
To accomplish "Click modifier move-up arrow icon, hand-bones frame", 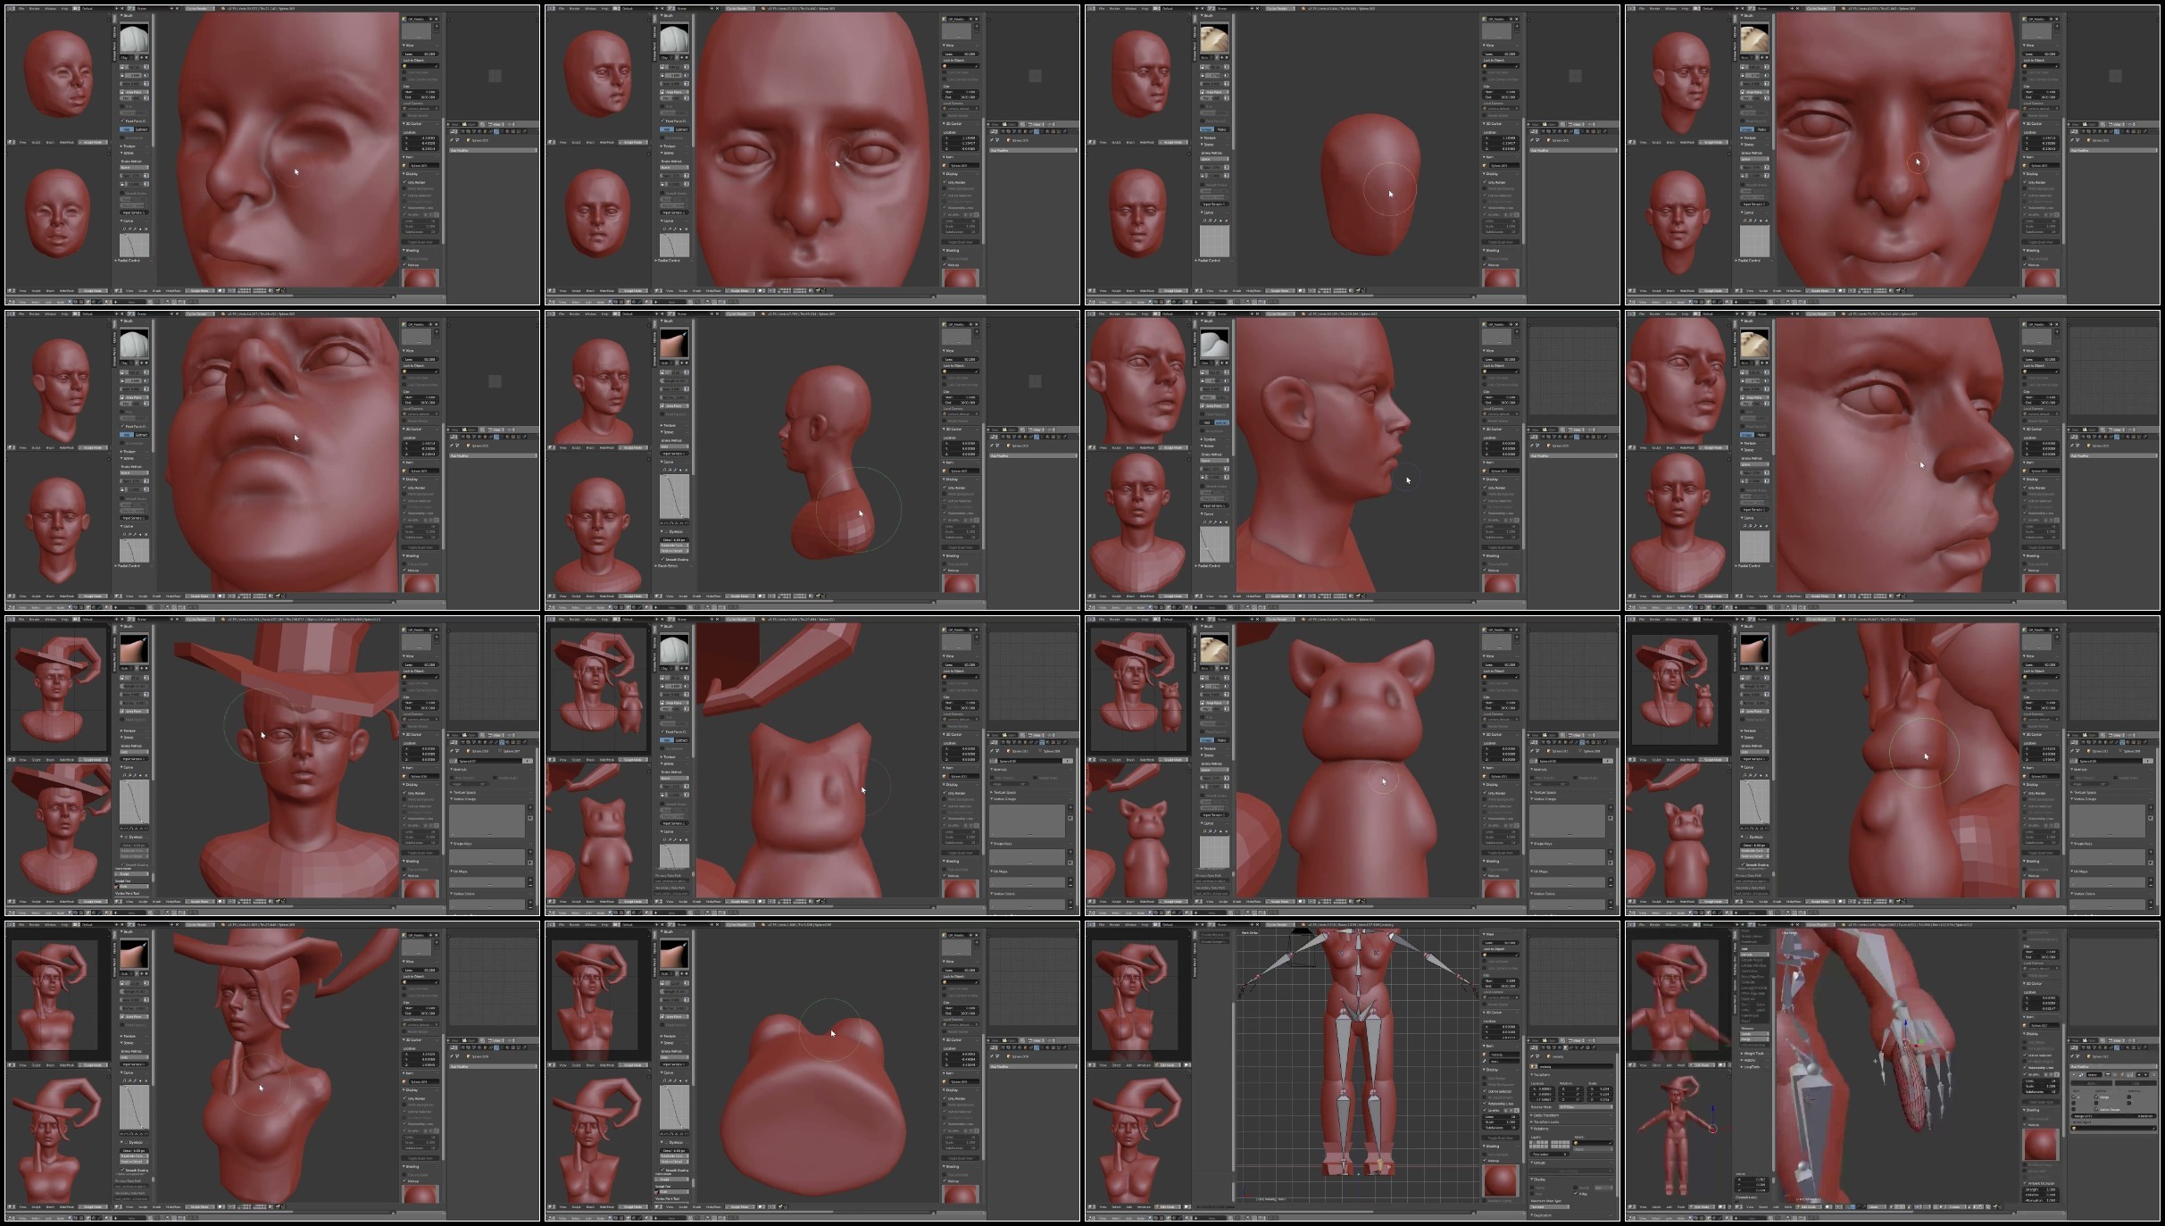I will pos(2139,1075).
